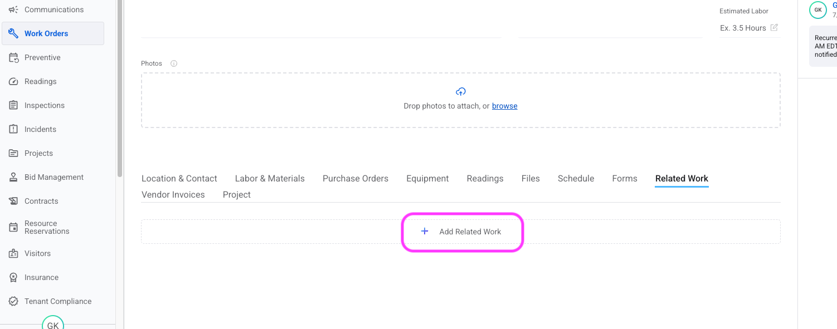
Task: Select the Purchase Orders tab
Action: coord(355,178)
